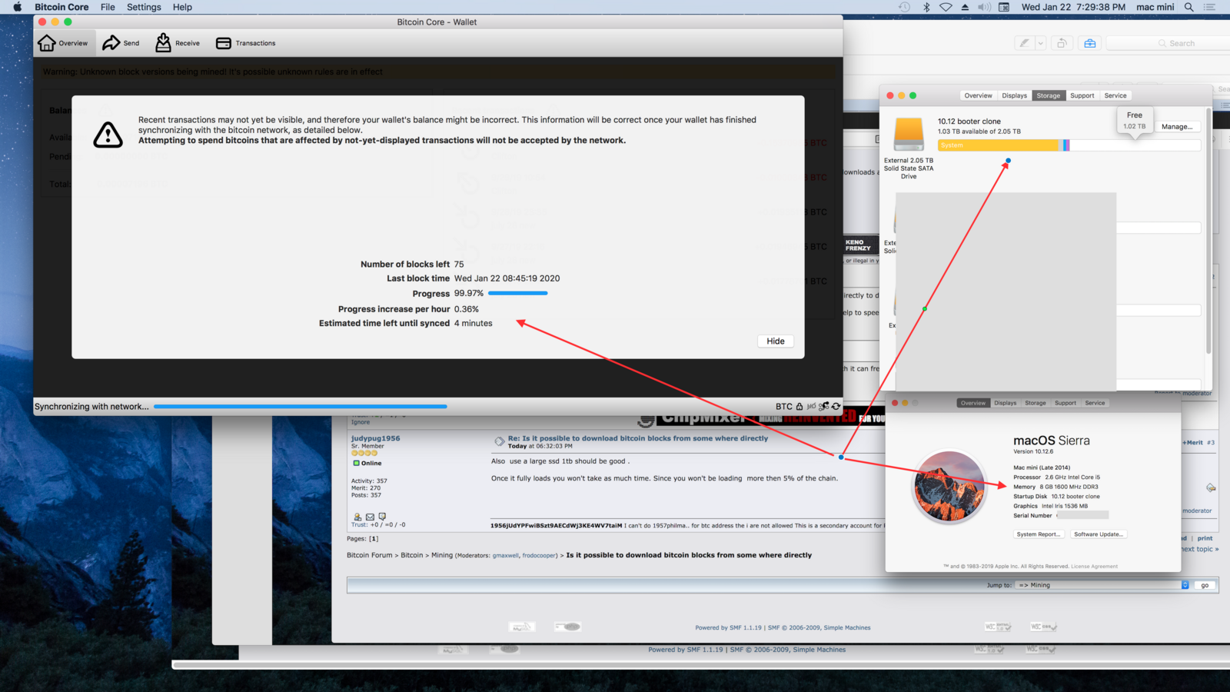Click the yellow System storage bar segment
Image resolution: width=1230 pixels, height=692 pixels.
coord(999,145)
